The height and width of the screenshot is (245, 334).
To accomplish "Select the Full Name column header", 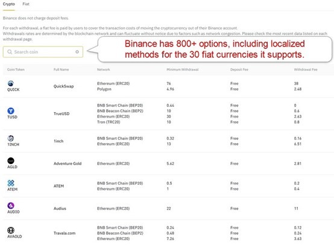I will [61, 69].
